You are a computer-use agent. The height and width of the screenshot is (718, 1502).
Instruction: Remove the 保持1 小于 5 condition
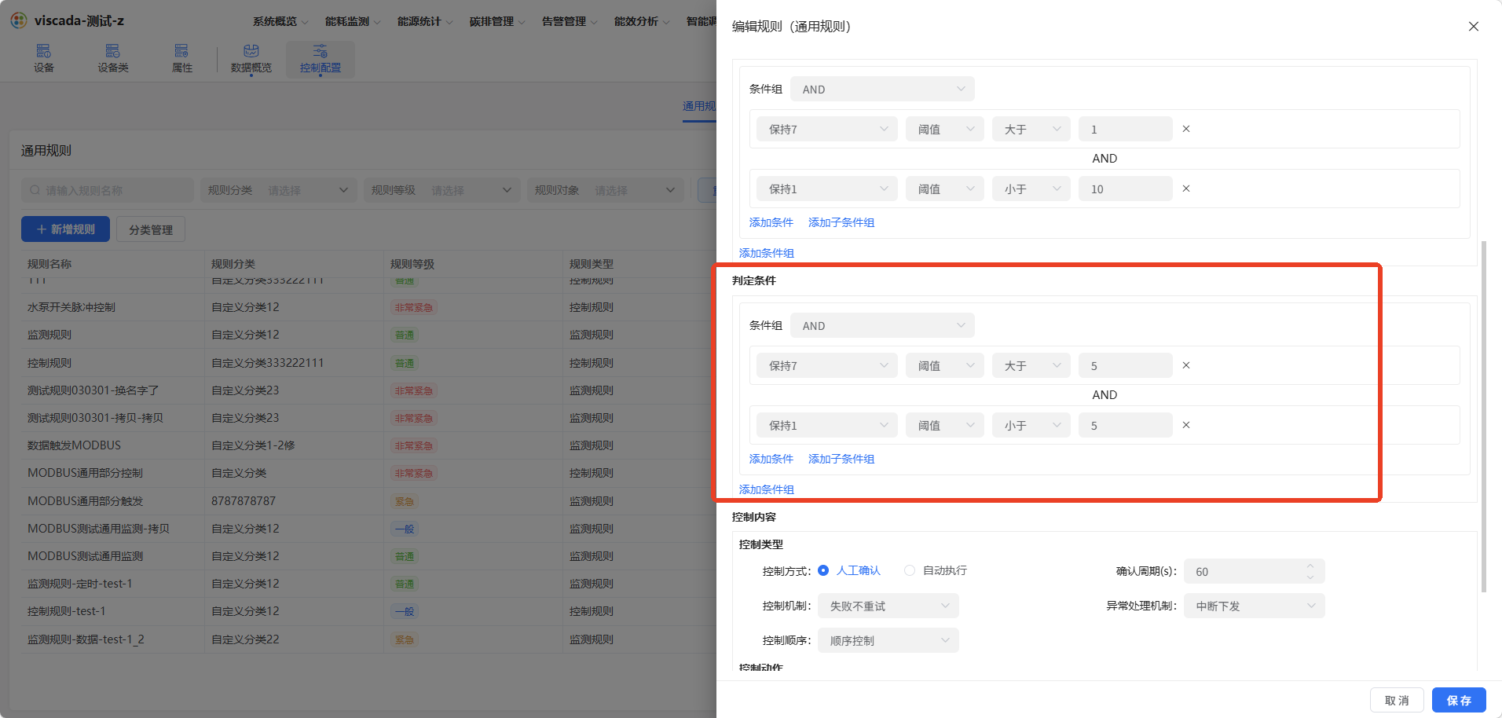(x=1186, y=425)
